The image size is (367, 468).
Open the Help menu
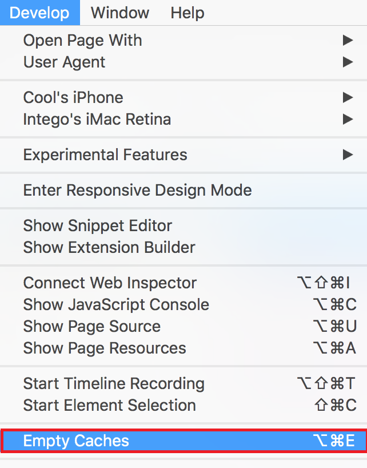tap(188, 13)
